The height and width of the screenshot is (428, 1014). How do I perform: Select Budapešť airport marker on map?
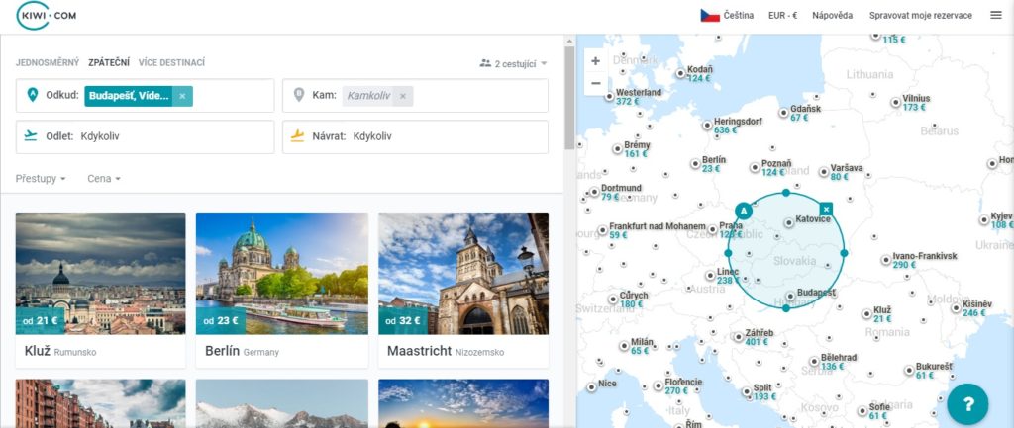coord(790,296)
